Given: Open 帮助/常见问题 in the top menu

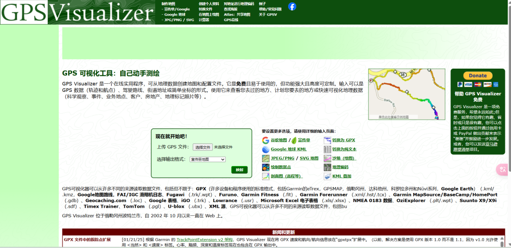Looking at the screenshot, I should coord(270,9).
